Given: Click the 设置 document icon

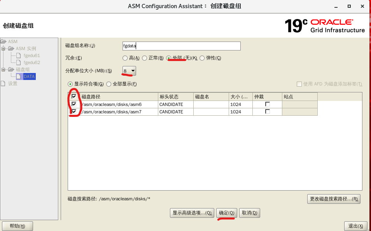Looking at the screenshot, I should tap(3, 83).
